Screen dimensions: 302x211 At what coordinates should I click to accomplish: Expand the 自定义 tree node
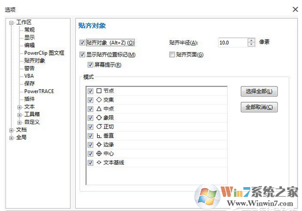[19, 122]
